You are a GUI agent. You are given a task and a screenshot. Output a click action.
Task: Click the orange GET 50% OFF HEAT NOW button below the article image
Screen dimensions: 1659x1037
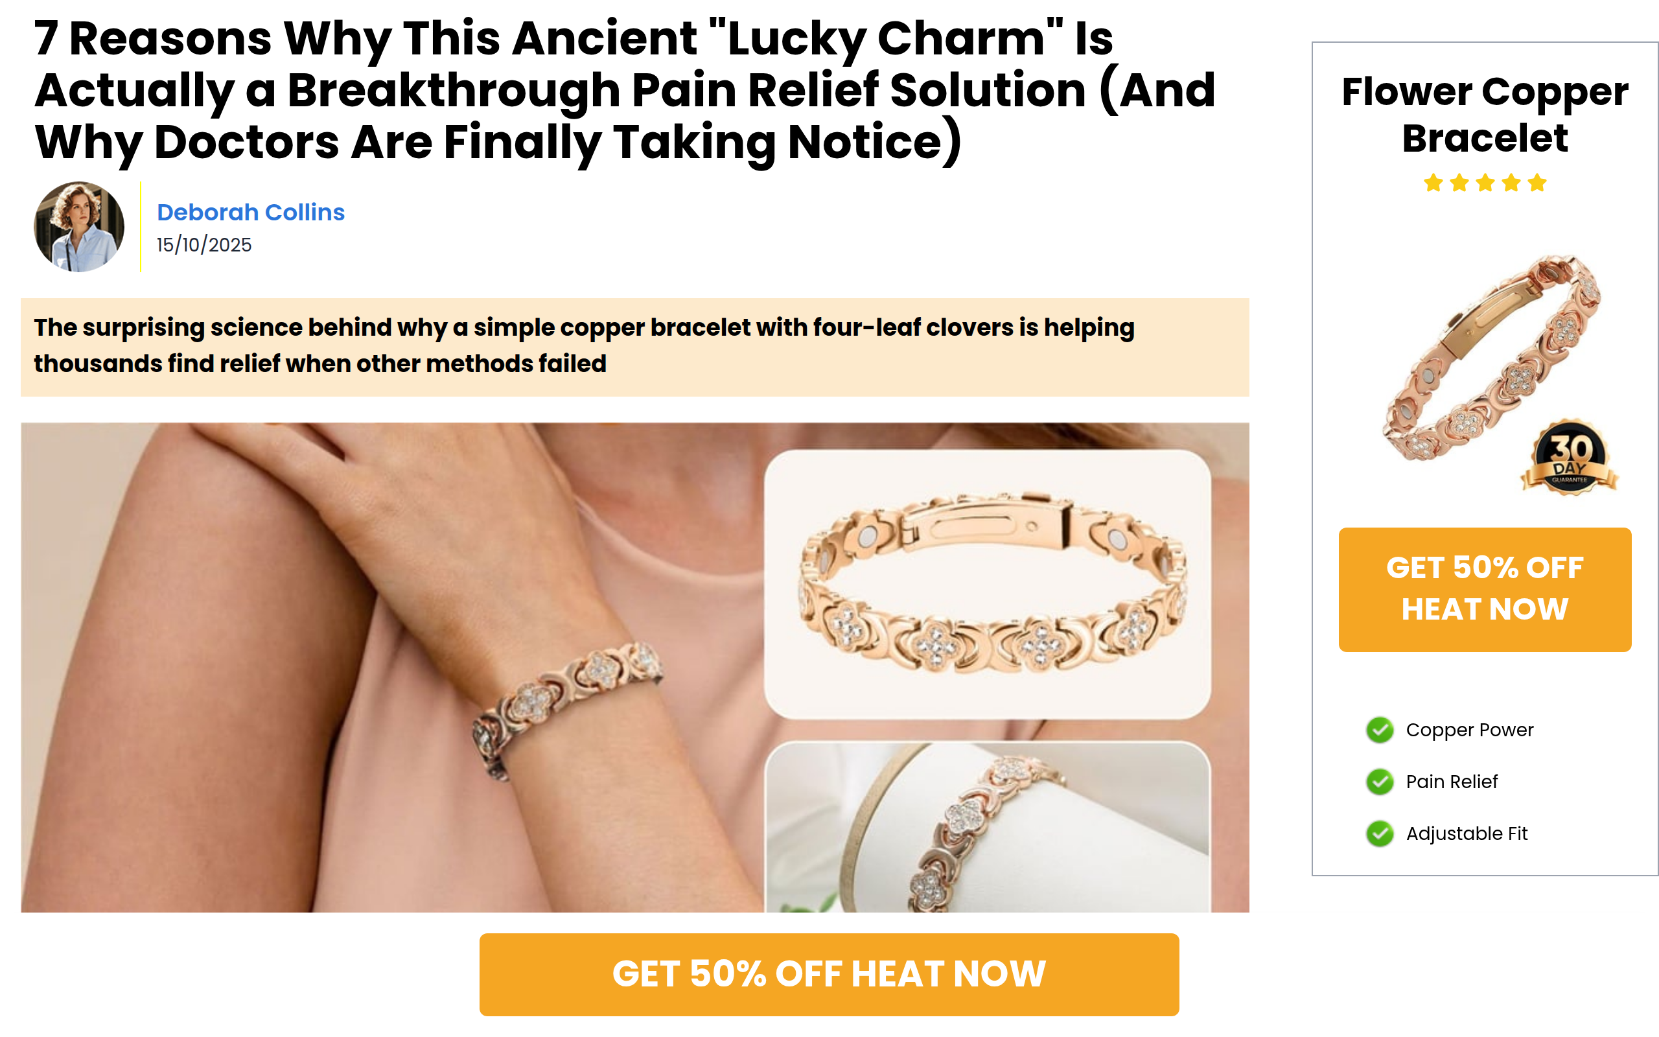[x=829, y=975]
